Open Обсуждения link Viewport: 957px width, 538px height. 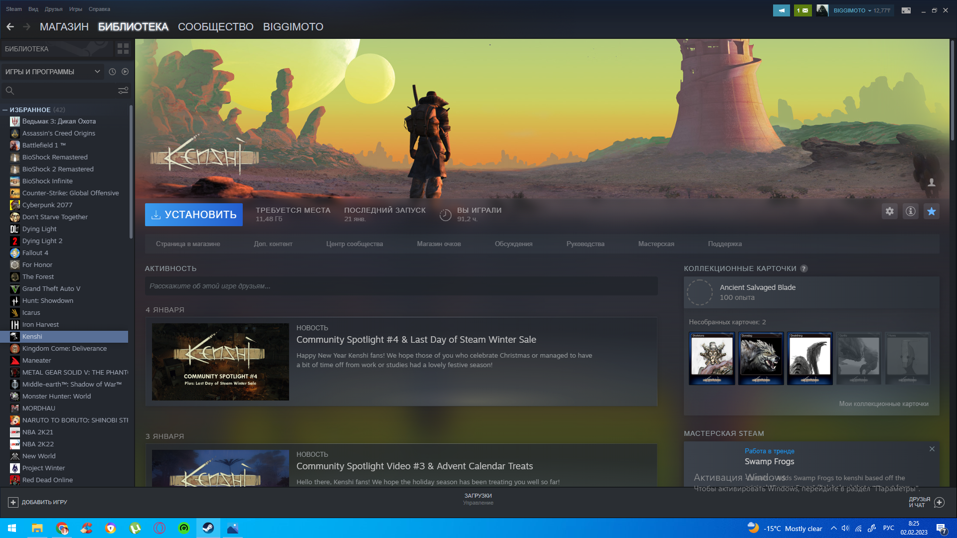(513, 244)
